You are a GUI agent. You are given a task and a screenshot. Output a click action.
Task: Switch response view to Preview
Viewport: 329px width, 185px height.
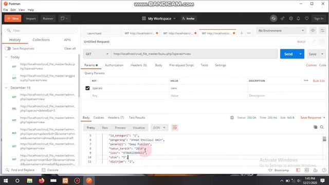coord(120,127)
